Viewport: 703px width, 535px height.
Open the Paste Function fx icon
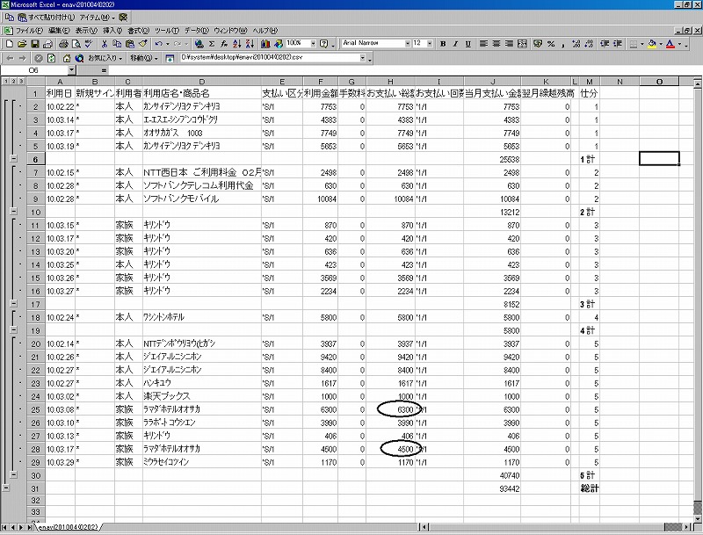point(224,43)
